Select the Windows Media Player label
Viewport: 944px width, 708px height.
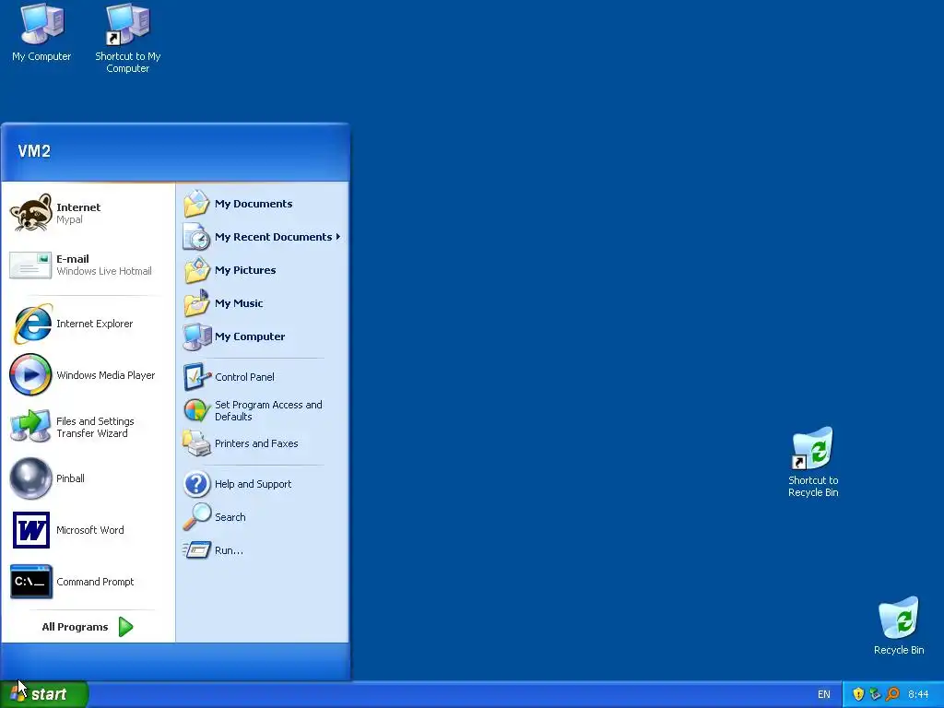point(106,375)
